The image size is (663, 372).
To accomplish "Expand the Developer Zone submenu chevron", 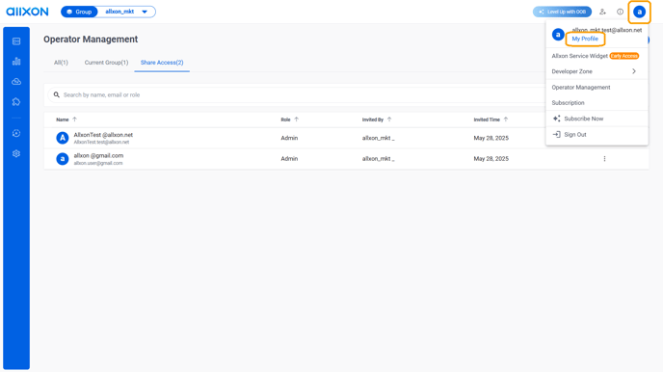I will point(634,71).
